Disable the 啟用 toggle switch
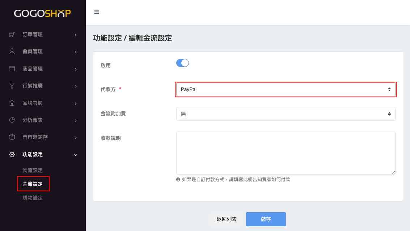 182,63
